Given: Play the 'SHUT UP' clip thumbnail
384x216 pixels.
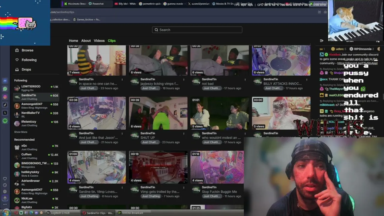Looking at the screenshot, I should 158,113.
